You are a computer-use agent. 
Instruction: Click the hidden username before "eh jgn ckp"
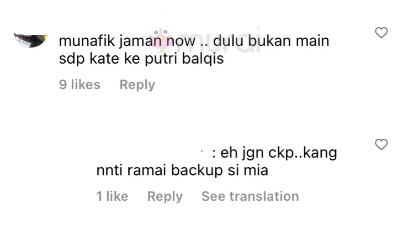pos(153,153)
